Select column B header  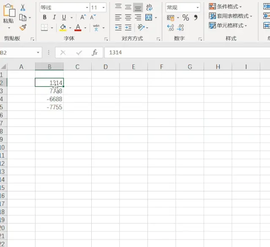pos(49,67)
